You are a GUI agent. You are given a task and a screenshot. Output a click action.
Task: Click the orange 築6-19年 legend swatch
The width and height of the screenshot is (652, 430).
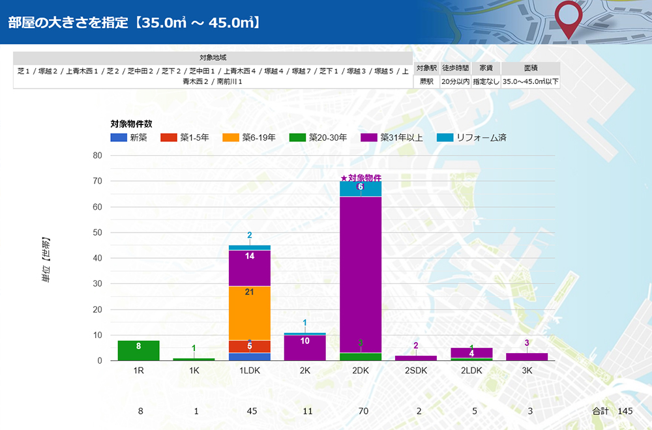pyautogui.click(x=231, y=137)
